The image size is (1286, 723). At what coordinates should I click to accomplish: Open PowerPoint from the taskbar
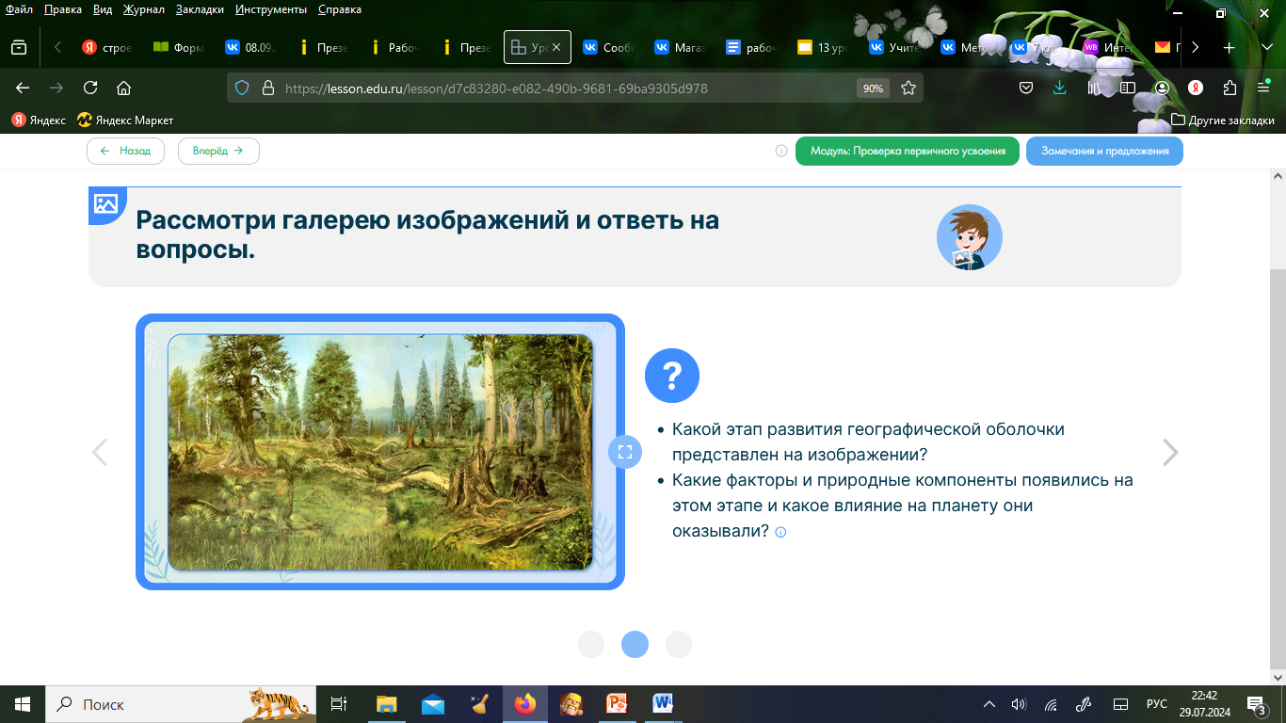(x=618, y=704)
